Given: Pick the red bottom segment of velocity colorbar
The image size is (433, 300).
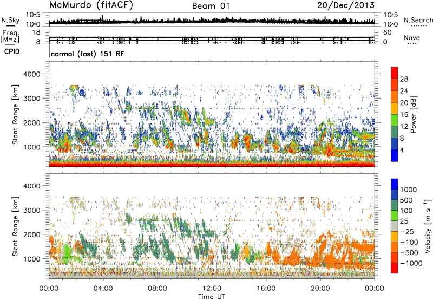Looking at the screenshot, I should [395, 268].
